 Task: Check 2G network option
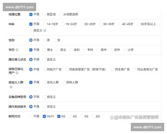click(x=93, y=116)
